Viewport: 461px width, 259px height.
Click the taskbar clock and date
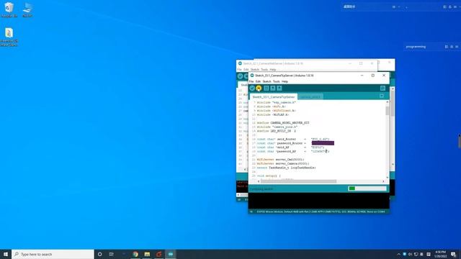tap(441, 254)
